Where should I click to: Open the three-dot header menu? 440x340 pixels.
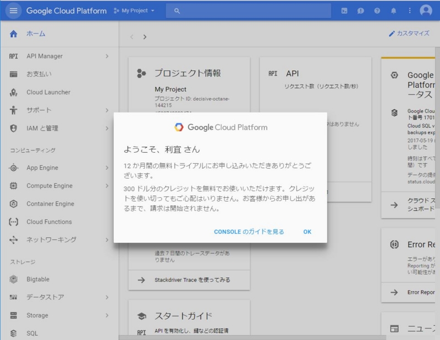coord(410,10)
